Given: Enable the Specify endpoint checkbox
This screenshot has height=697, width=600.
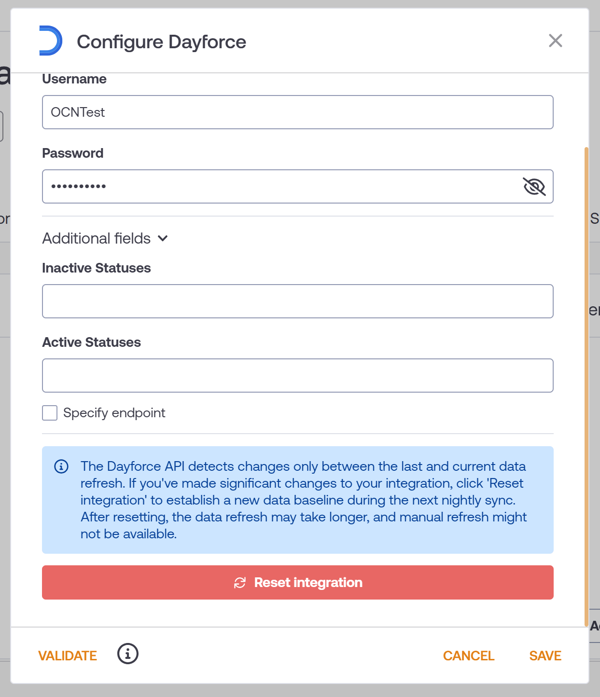Looking at the screenshot, I should point(50,413).
